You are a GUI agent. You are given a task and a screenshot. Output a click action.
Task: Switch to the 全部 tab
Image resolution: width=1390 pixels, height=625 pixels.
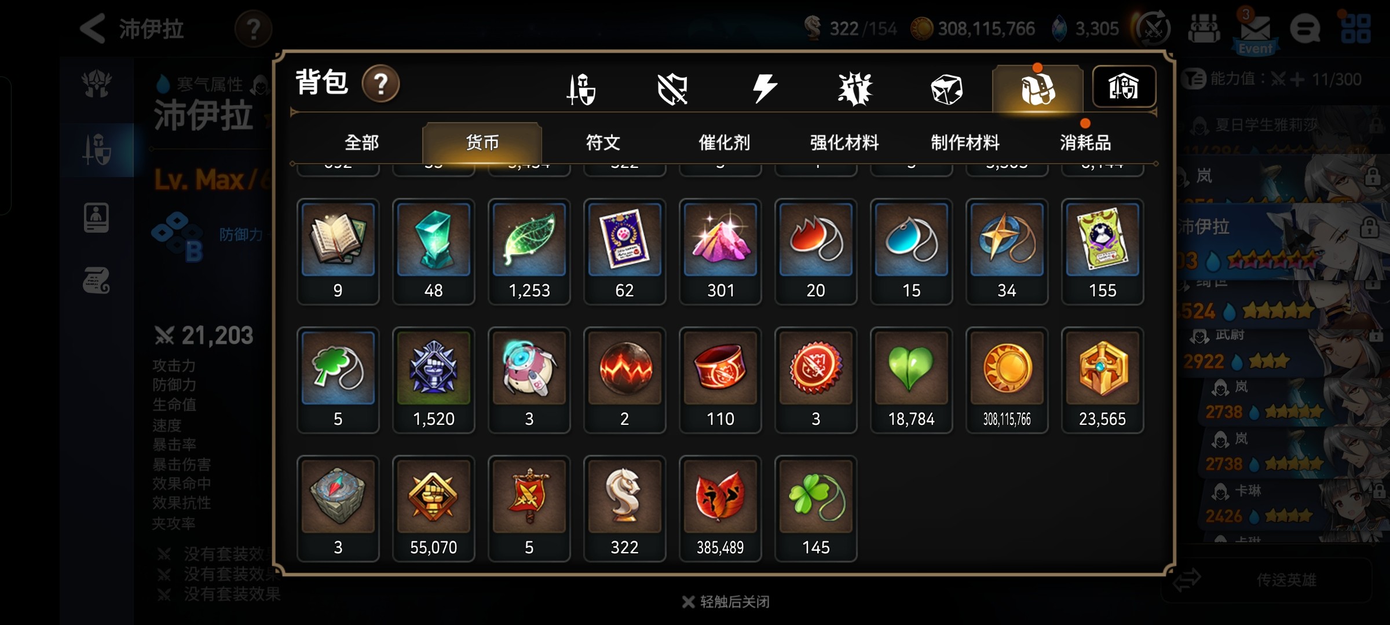tap(361, 142)
